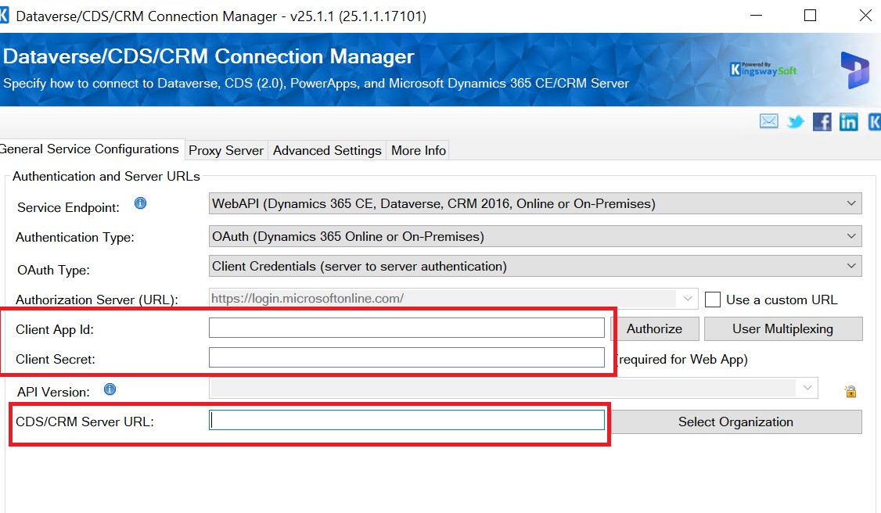This screenshot has height=513, width=881.
Task: Focus the CDS/CRM Server URL input field
Action: pos(406,421)
